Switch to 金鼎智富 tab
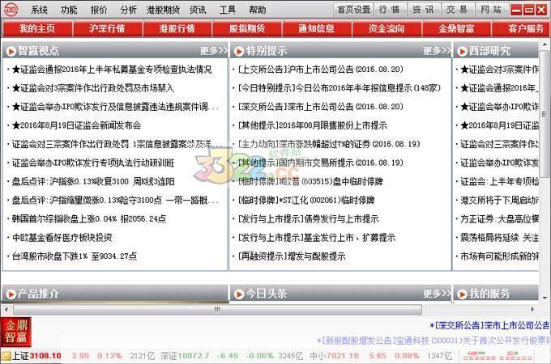The image size is (551, 364). 456,28
